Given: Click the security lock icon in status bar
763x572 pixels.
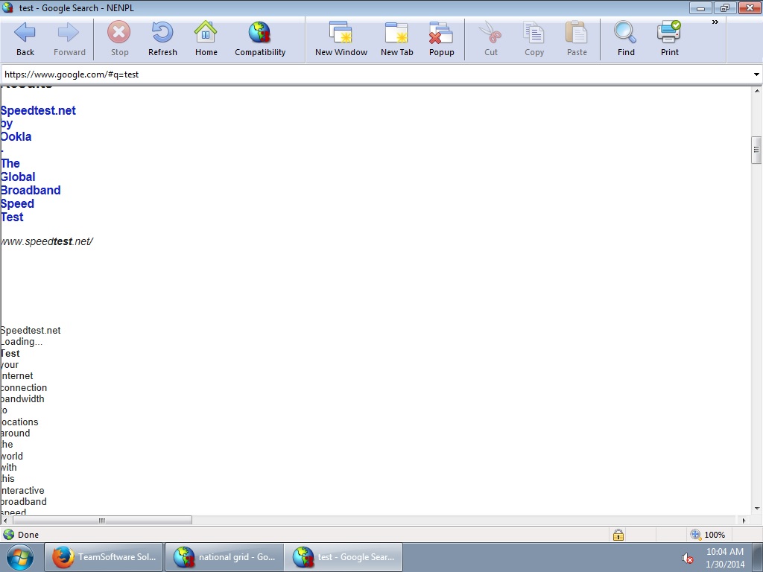Looking at the screenshot, I should 618,535.
